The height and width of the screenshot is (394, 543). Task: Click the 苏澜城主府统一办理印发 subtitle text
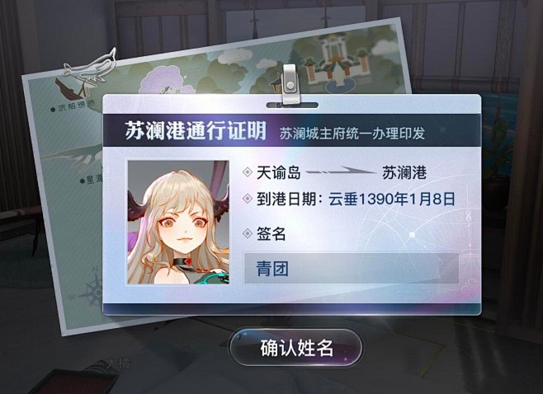click(352, 134)
